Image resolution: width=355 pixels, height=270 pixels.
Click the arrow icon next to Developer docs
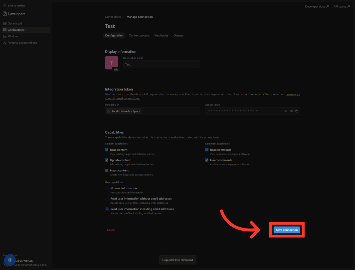click(327, 6)
